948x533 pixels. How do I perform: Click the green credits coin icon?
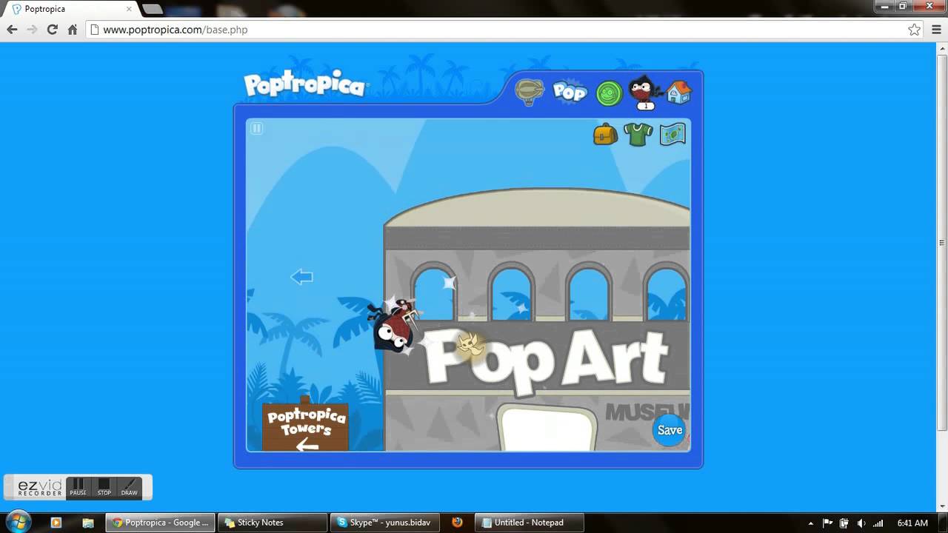coord(609,93)
